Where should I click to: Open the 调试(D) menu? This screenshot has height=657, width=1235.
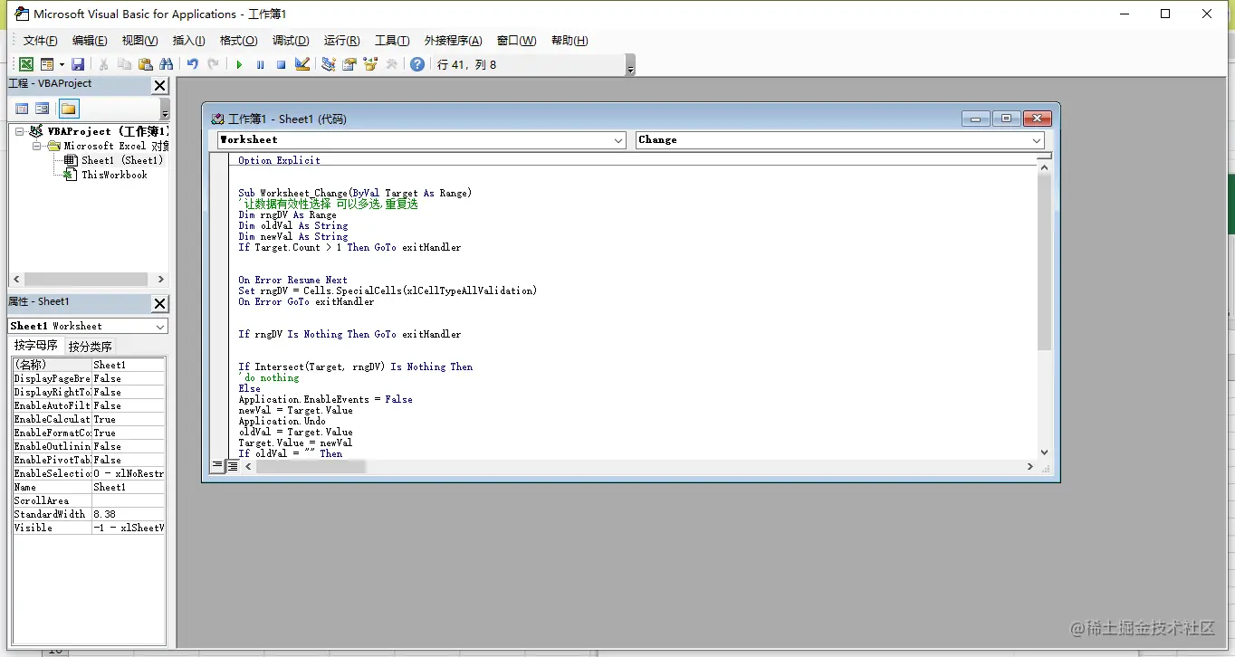(x=291, y=41)
